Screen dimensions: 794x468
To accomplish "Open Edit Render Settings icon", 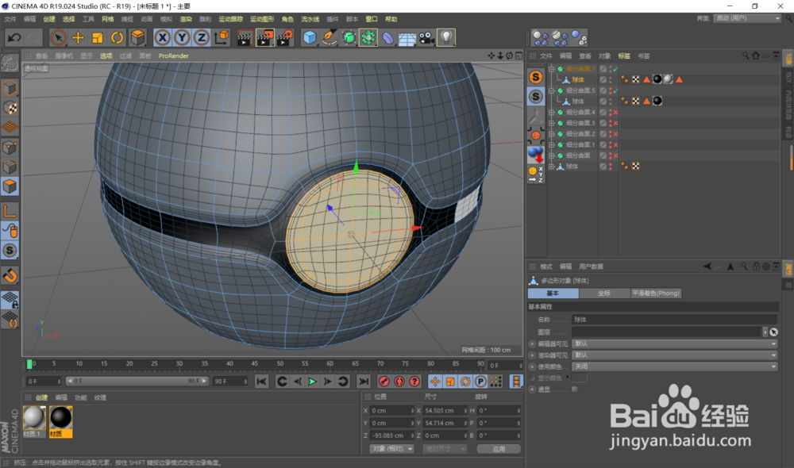I will coord(285,37).
